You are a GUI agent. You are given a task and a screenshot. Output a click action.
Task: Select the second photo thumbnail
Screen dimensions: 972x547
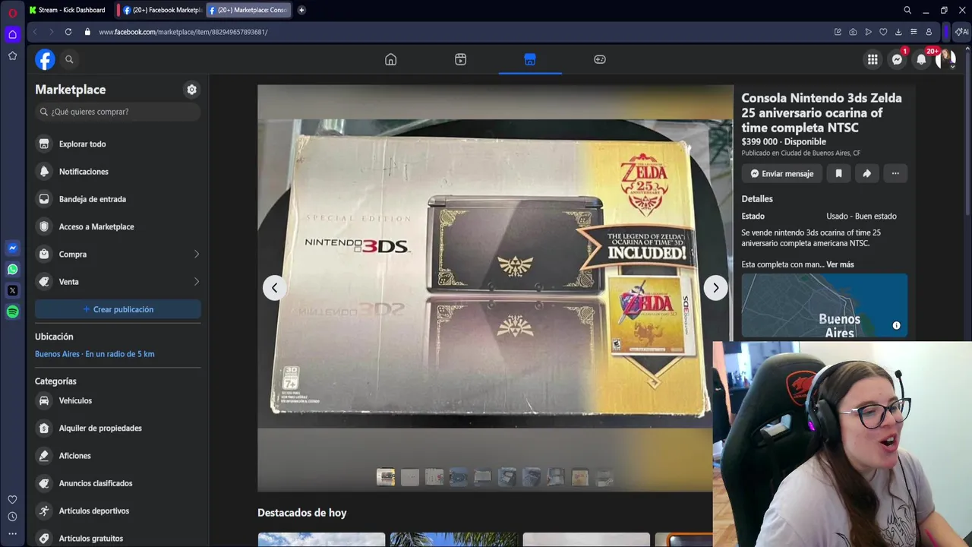point(410,477)
